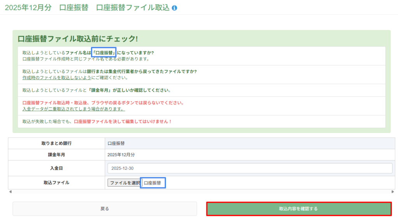
Task: Click the 口座振替ファイル取込 page title
Action: tap(133, 8)
